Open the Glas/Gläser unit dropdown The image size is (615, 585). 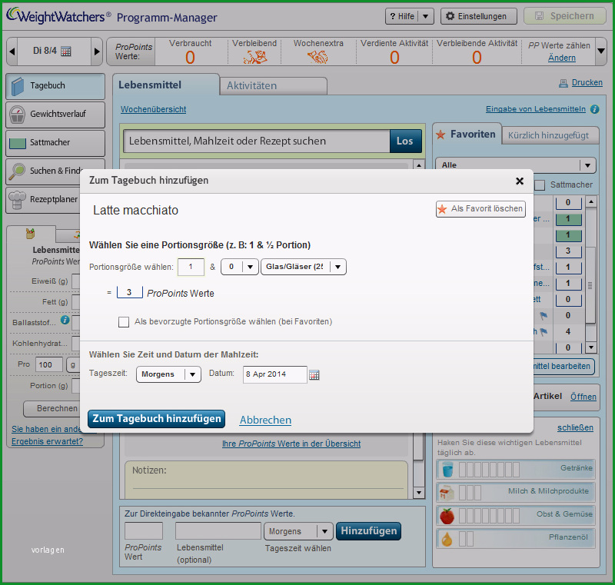[x=304, y=267]
